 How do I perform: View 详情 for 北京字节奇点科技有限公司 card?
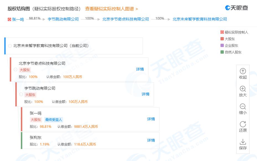coord(140,69)
